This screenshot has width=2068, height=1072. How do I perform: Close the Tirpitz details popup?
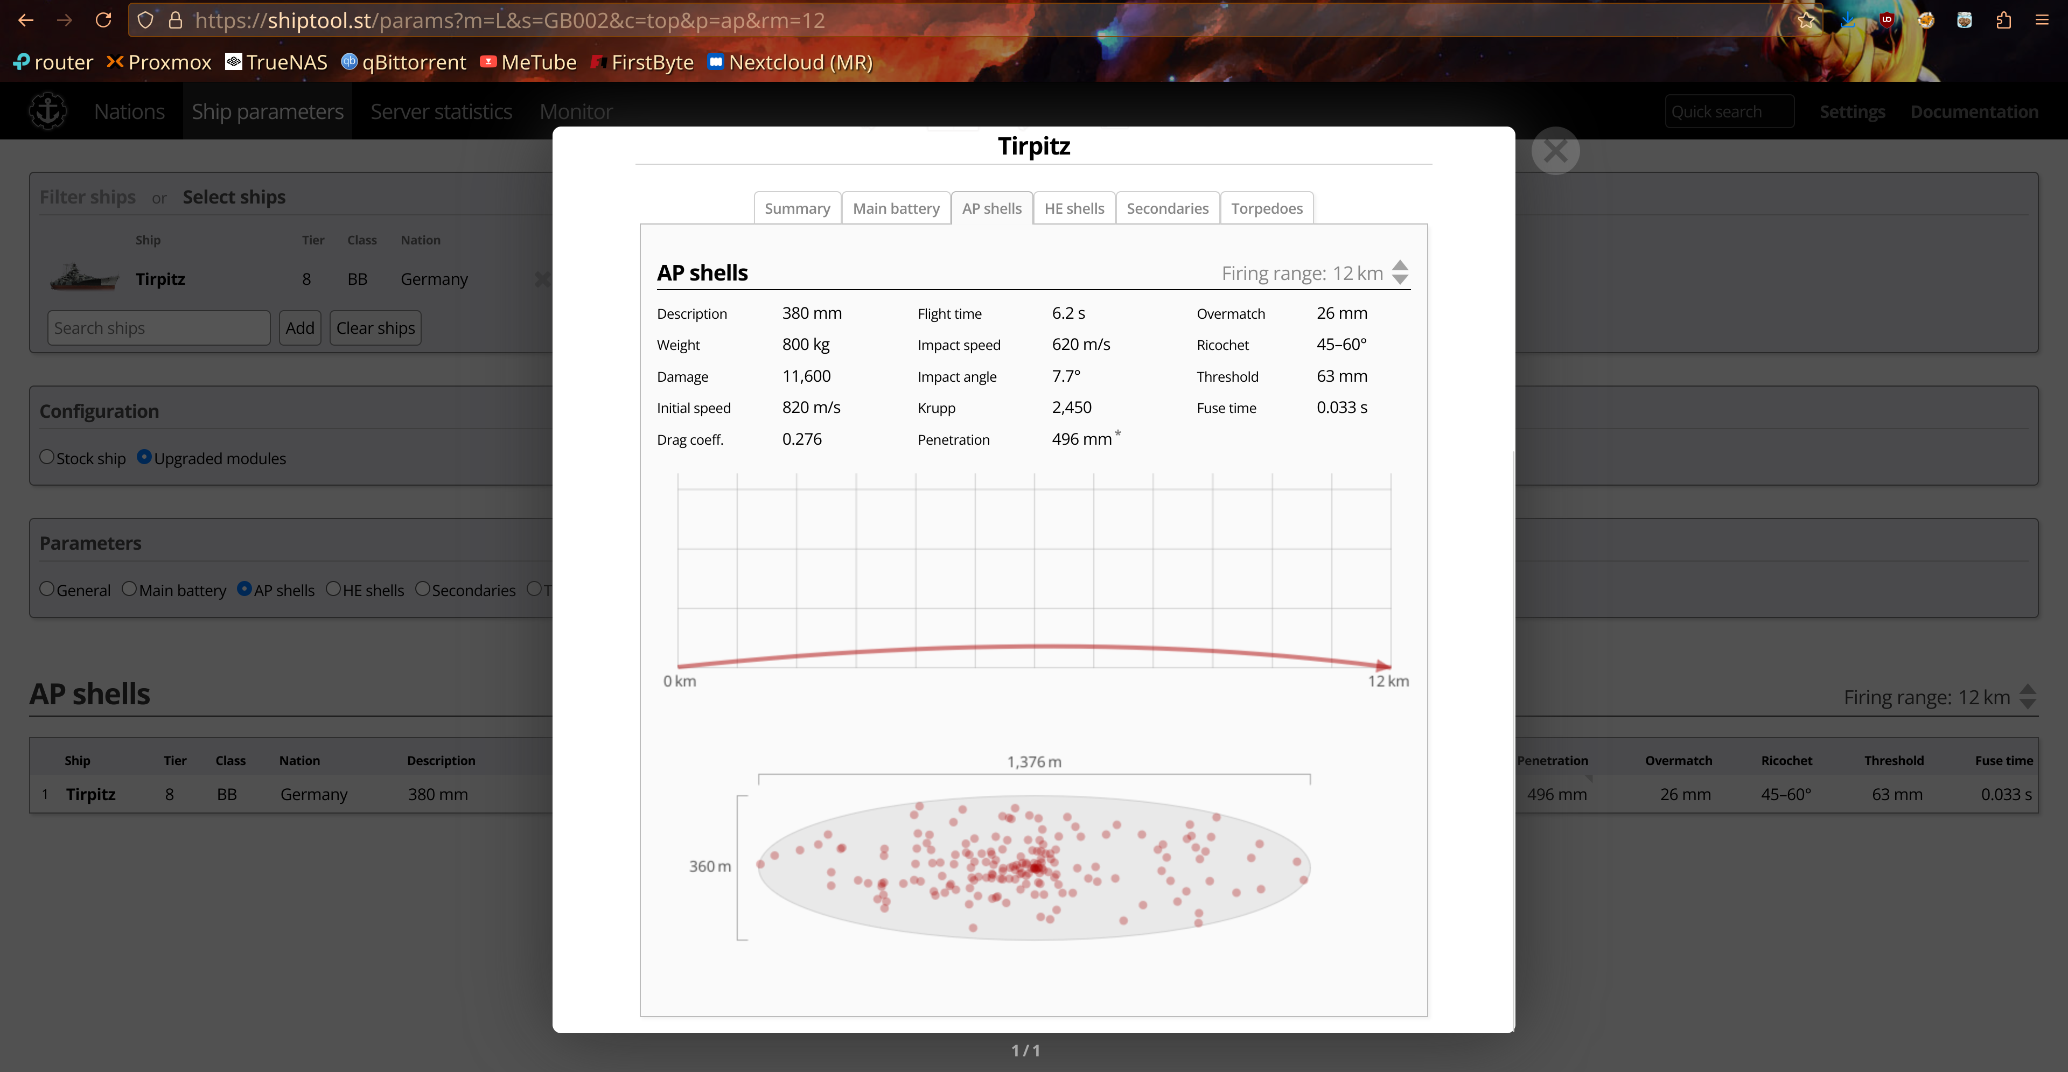(x=1555, y=151)
